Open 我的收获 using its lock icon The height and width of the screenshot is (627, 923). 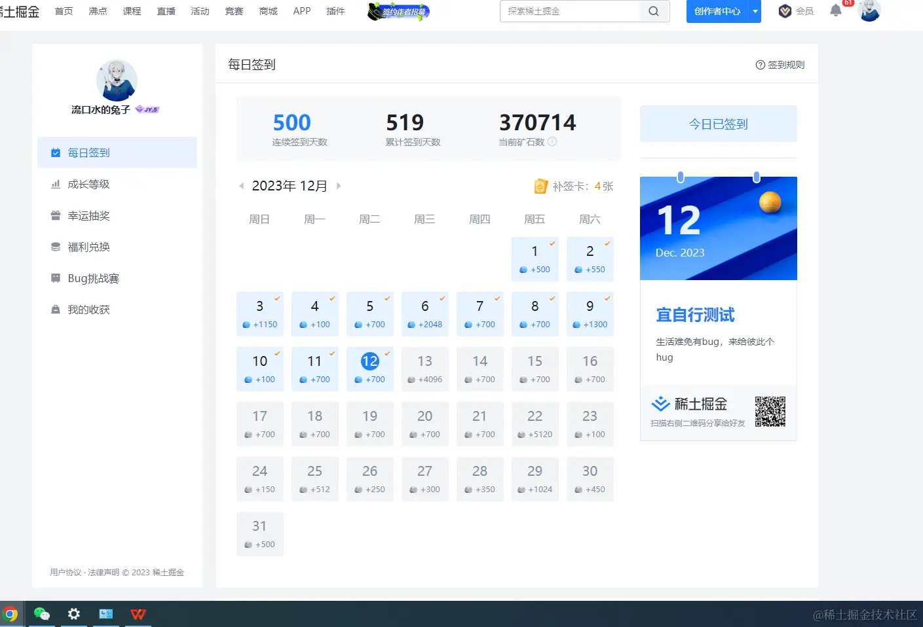pyautogui.click(x=56, y=309)
